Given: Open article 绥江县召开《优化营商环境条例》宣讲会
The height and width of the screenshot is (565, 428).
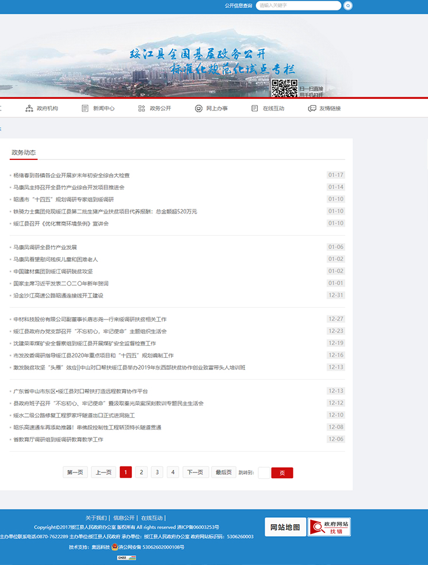Looking at the screenshot, I should pos(61,223).
